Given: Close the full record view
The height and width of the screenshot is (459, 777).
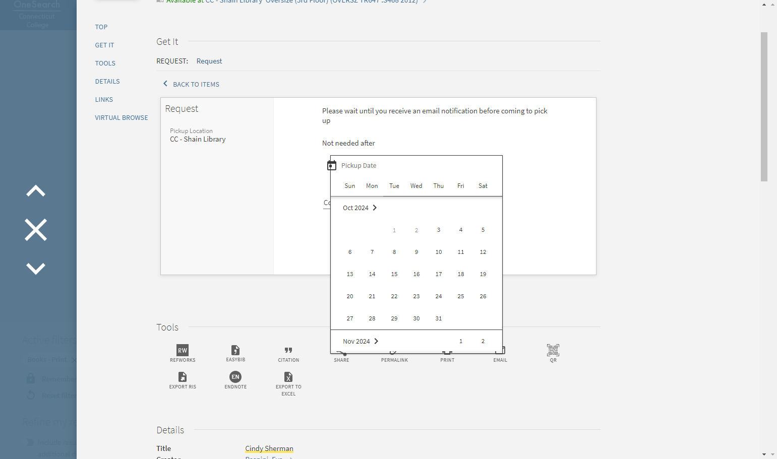Looking at the screenshot, I should (x=36, y=230).
